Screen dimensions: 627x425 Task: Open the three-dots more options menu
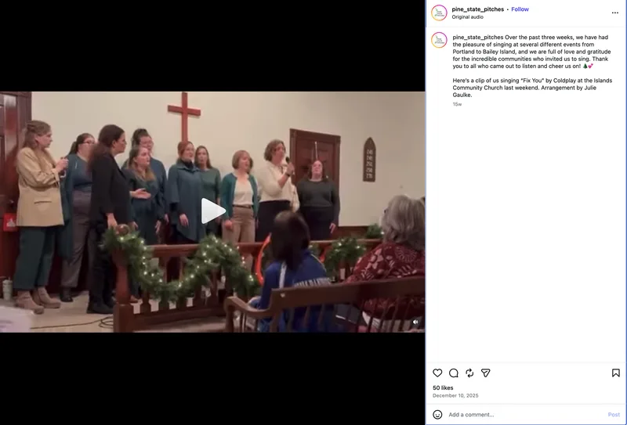tap(615, 13)
